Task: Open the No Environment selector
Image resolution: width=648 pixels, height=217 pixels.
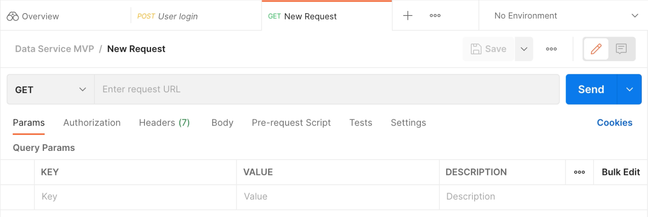Action: [565, 16]
